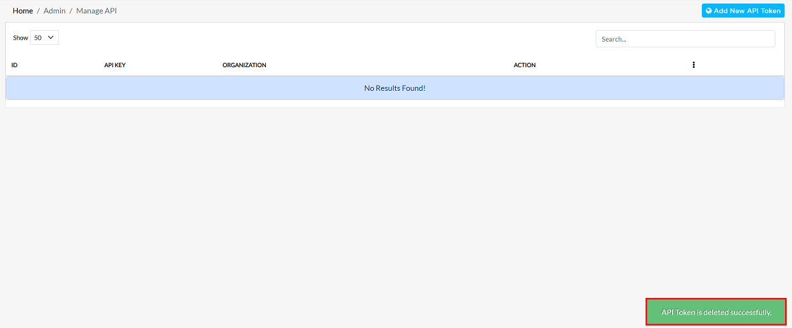This screenshot has width=792, height=328.
Task: Go to the Home breadcrumb link
Action: 23,11
